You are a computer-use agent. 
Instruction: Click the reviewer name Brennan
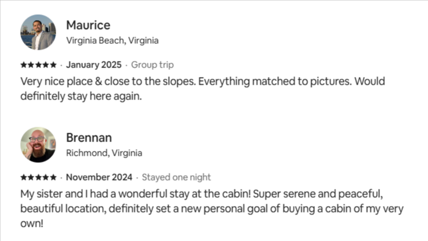(x=89, y=138)
